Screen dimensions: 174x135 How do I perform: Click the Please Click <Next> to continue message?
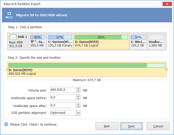[34, 125]
